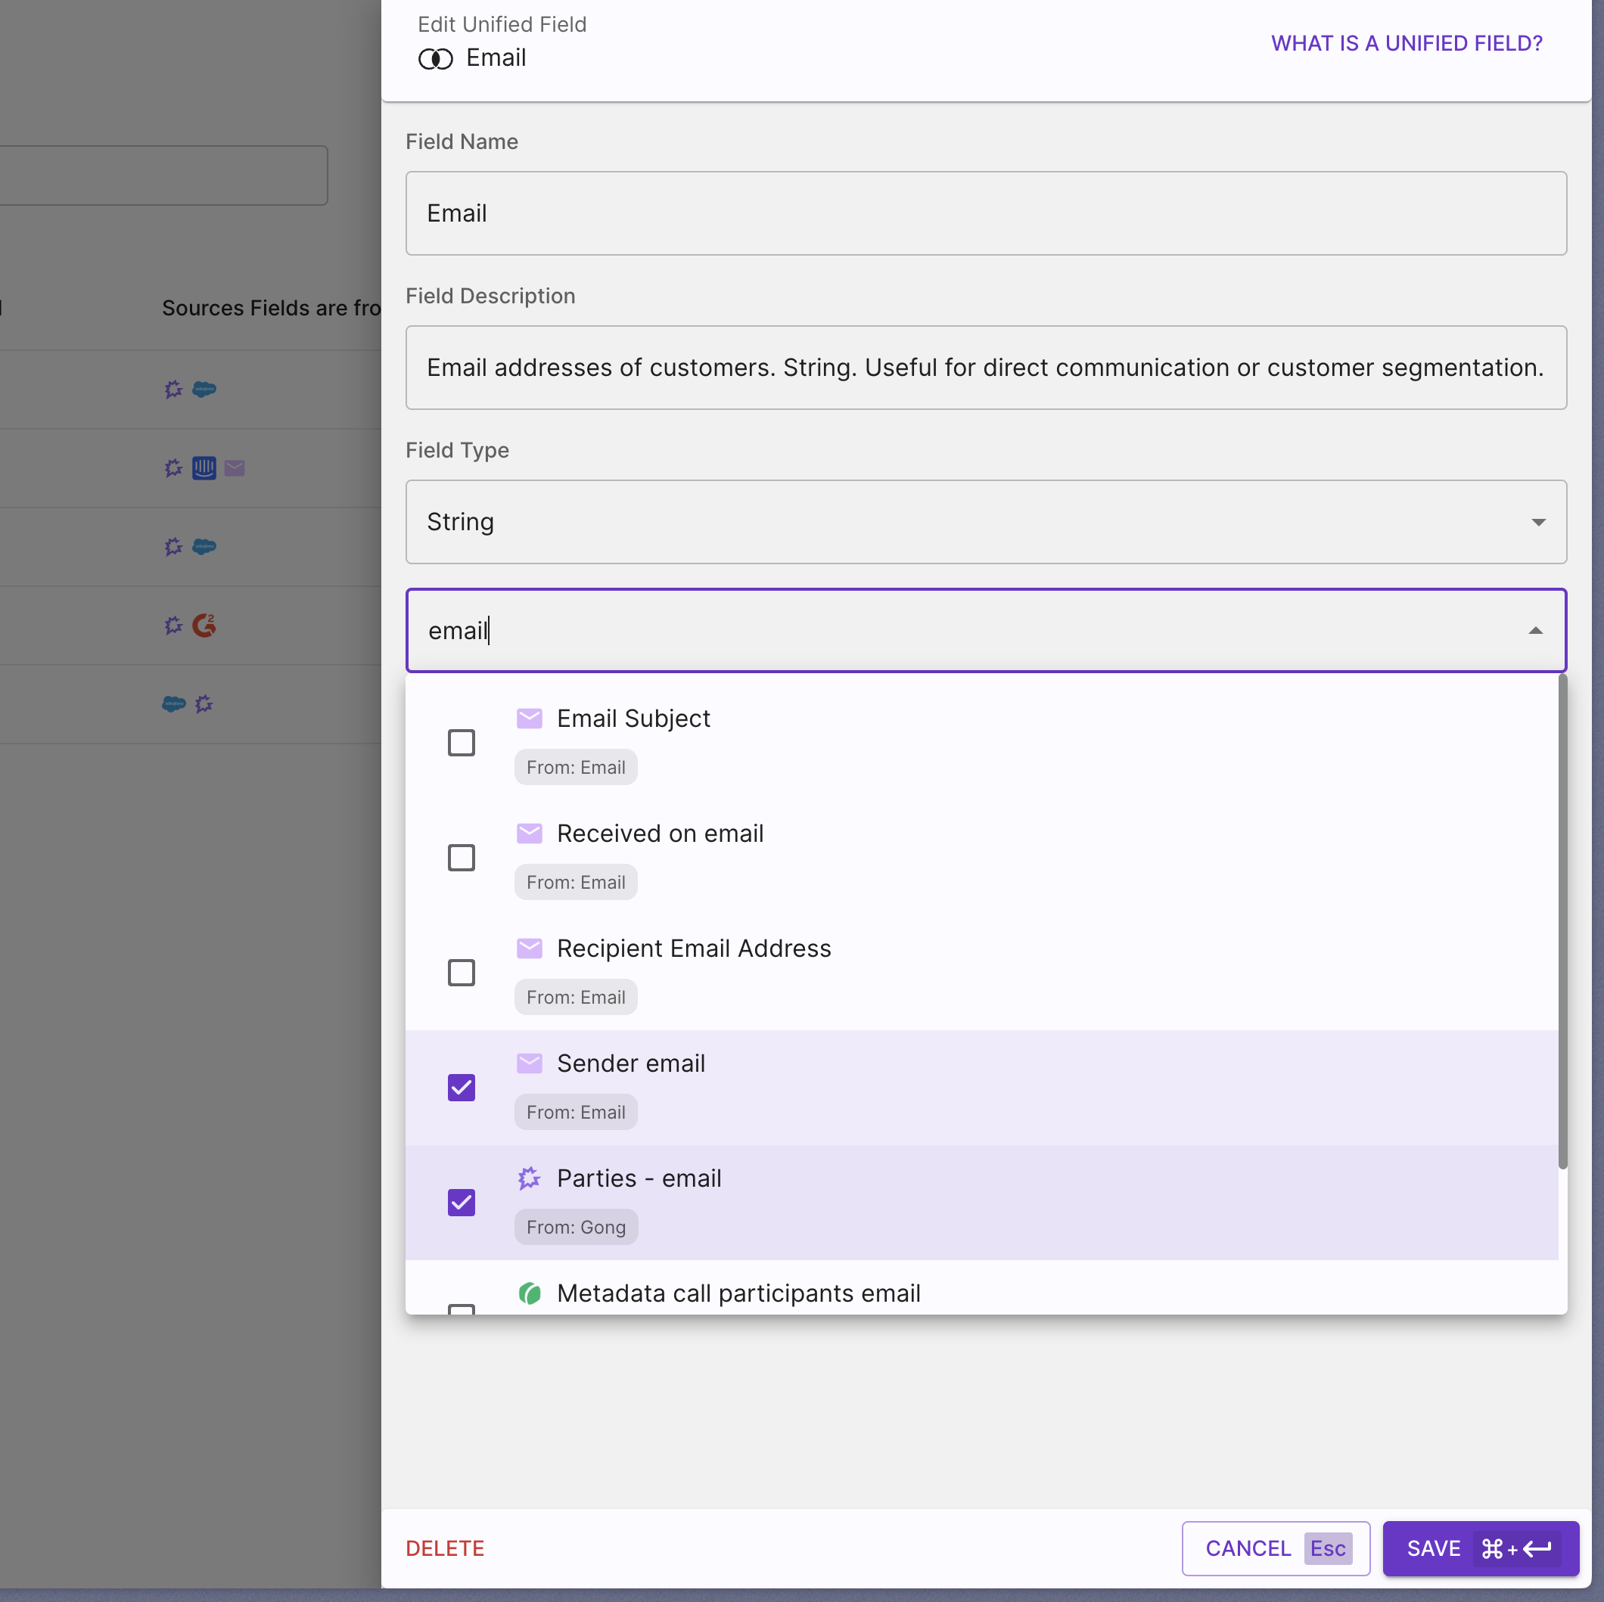Image resolution: width=1604 pixels, height=1602 pixels.
Task: Select the Parties - email option
Action: [639, 1178]
